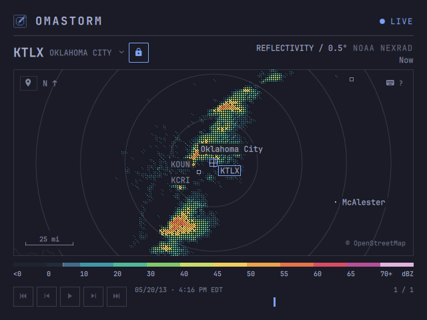
Task: Click the 10 dBZ teal legend swatch
Action: point(97,265)
